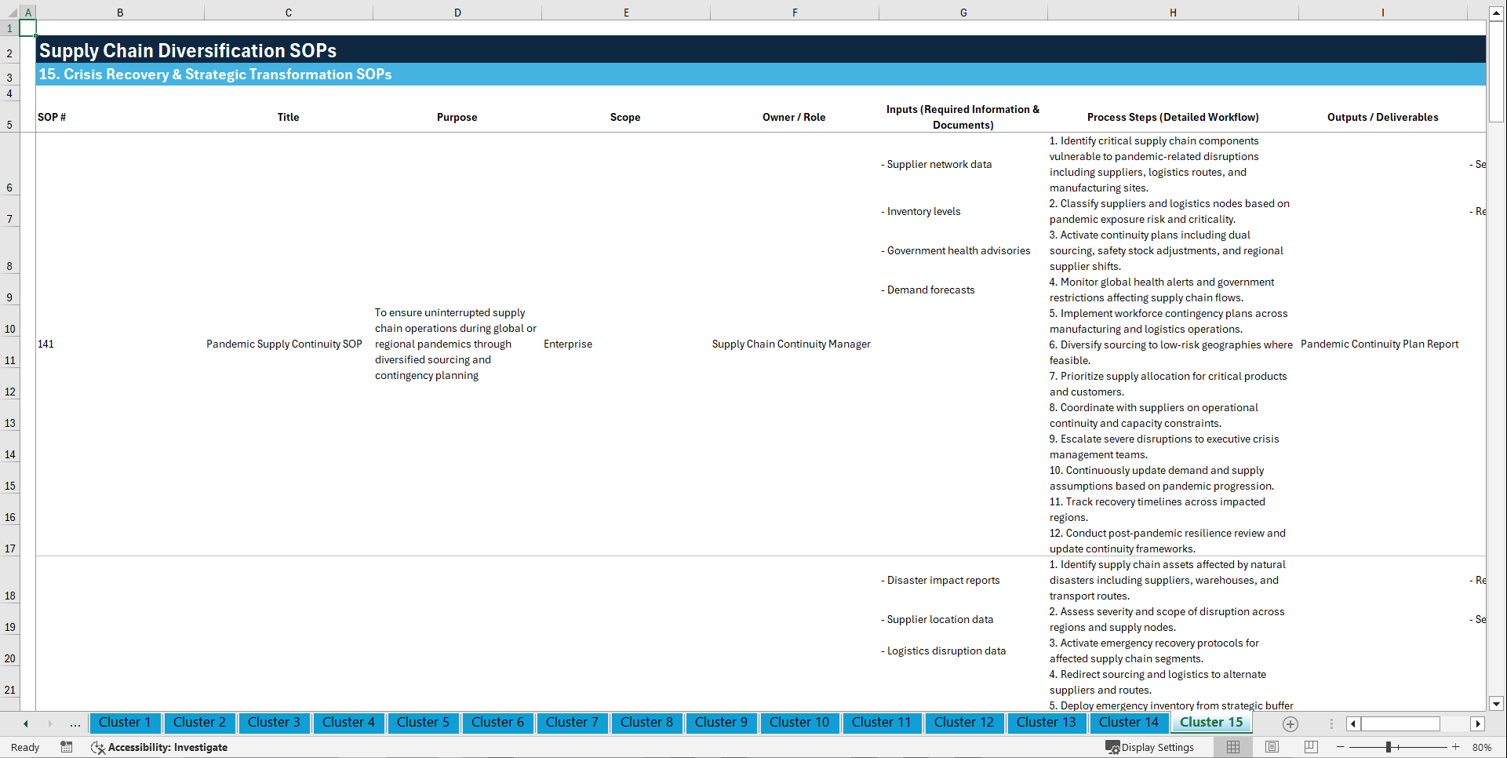Image resolution: width=1507 pixels, height=758 pixels.
Task: Switch to Normal view
Action: pos(1233,747)
